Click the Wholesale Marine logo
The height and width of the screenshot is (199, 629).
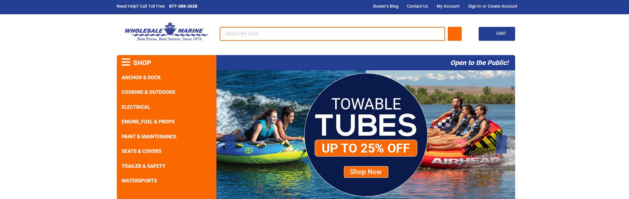pyautogui.click(x=166, y=32)
